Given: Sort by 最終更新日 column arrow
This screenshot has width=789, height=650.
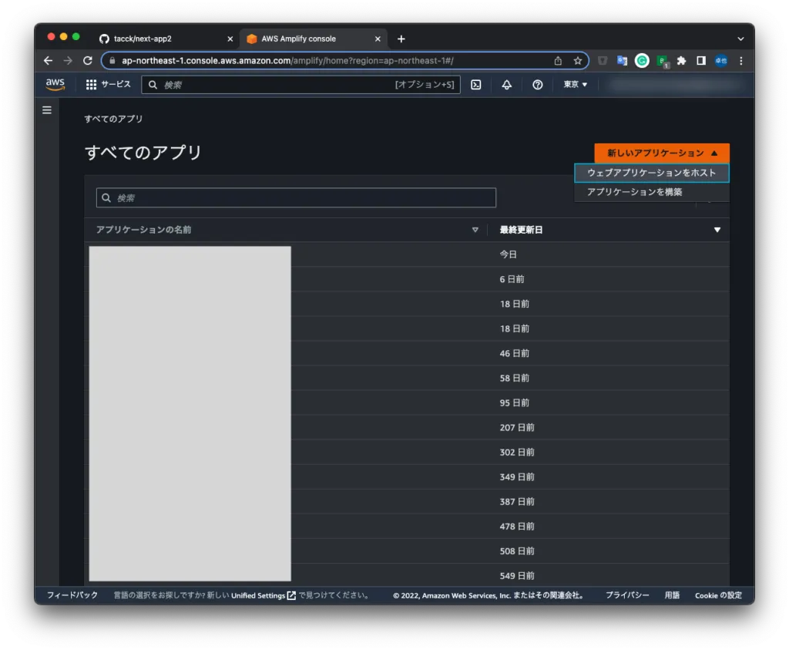Looking at the screenshot, I should point(717,230).
